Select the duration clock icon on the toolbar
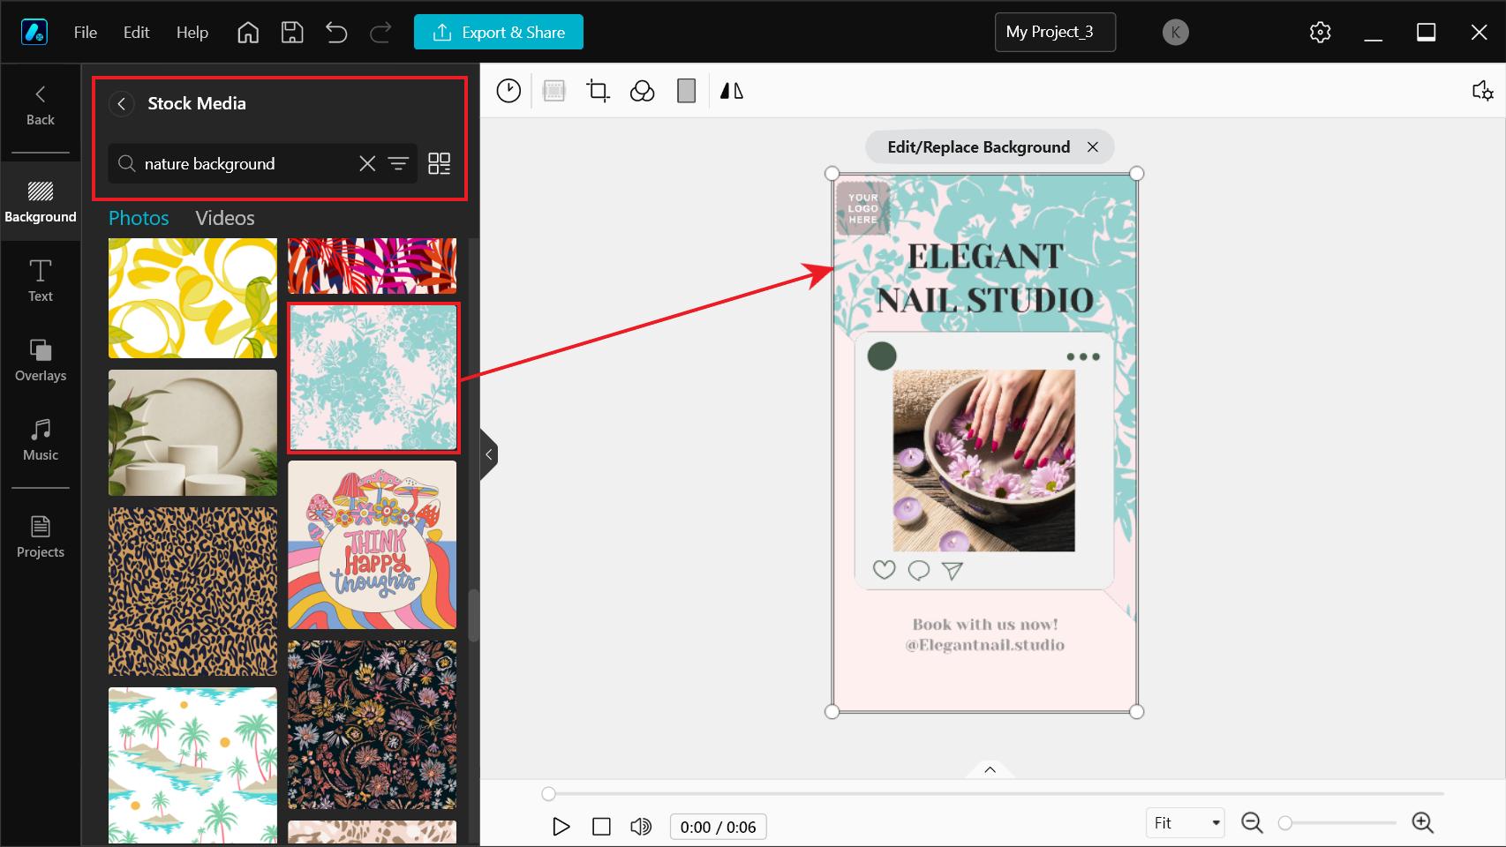 click(508, 90)
